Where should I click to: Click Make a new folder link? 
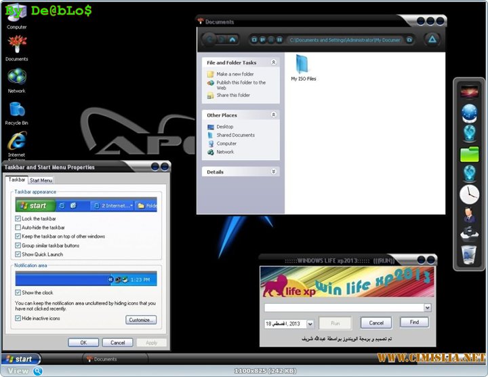pyautogui.click(x=235, y=75)
